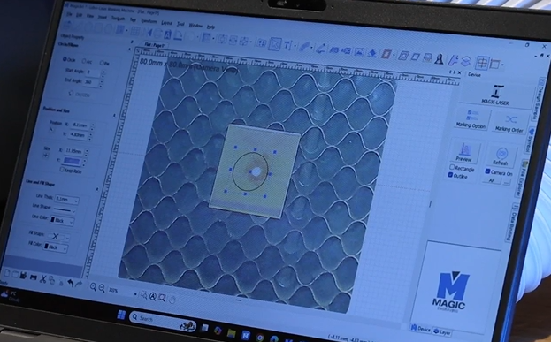Select the Text tool in toolbar
This screenshot has width=551, height=342.
coord(287,46)
